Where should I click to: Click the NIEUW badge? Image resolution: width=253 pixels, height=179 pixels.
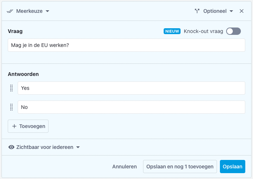pos(172,31)
